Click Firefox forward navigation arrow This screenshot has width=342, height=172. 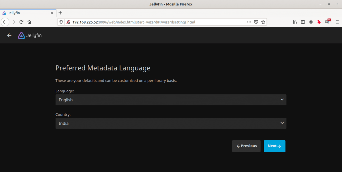tap(13, 22)
